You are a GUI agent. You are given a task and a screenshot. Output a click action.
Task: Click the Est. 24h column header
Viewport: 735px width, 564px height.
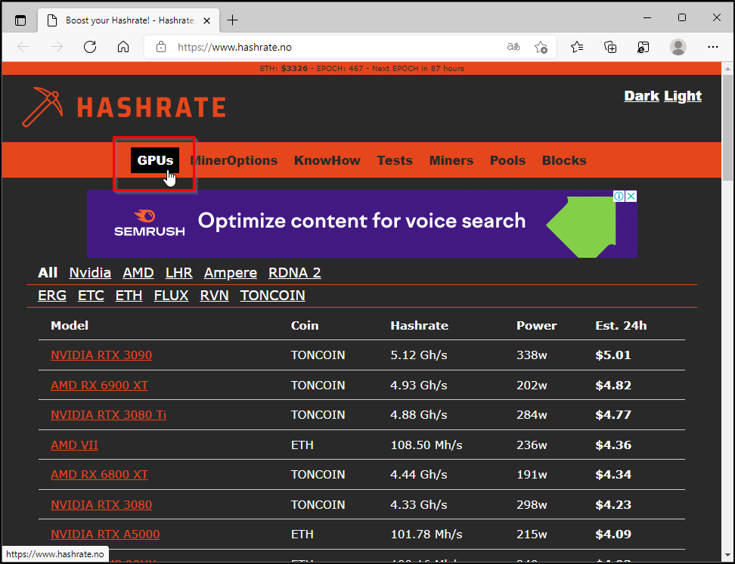pyautogui.click(x=621, y=325)
